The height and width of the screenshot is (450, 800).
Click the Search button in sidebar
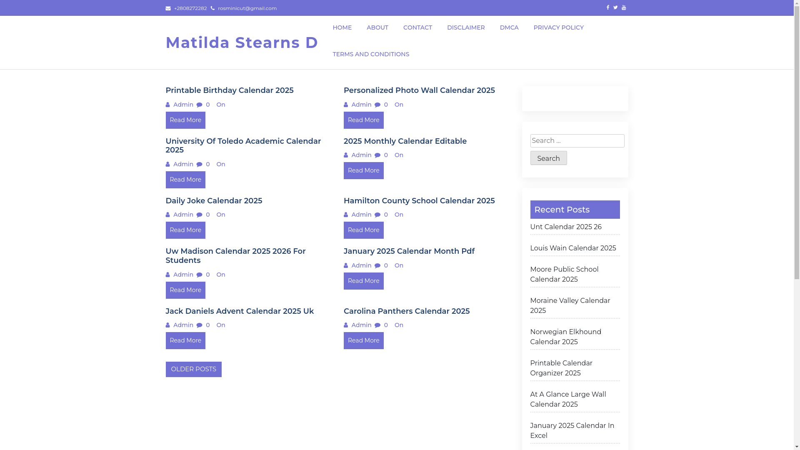coord(548,158)
